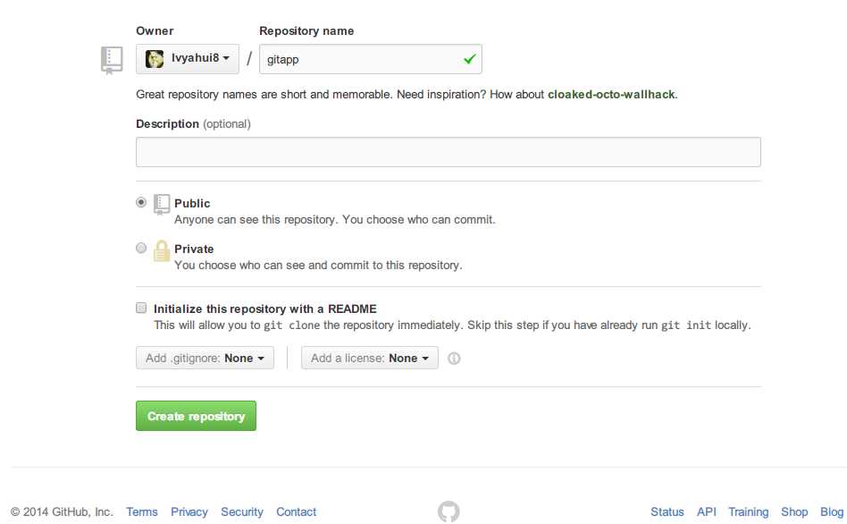847x524 pixels.
Task: Click the Private label text
Action: pos(194,249)
